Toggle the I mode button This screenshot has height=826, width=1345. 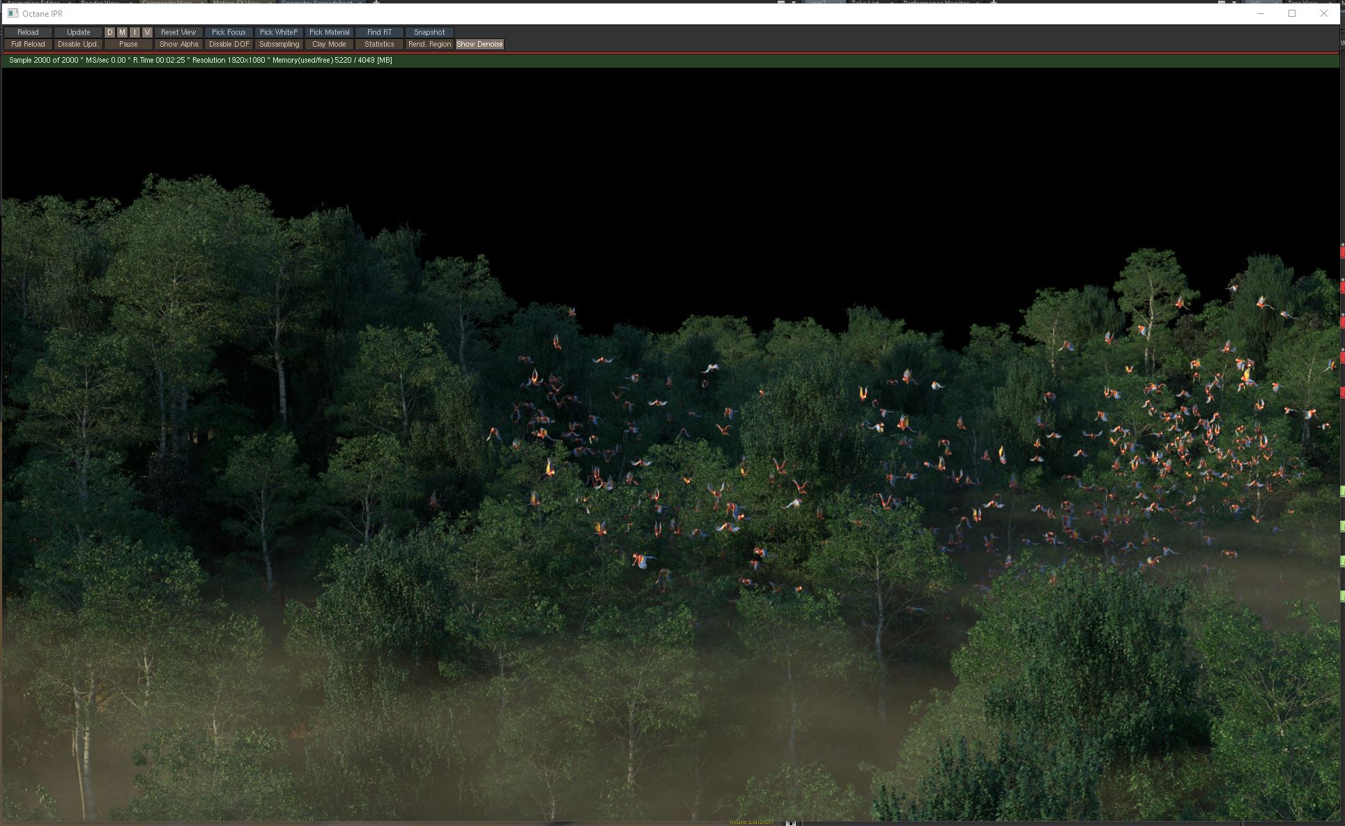134,32
